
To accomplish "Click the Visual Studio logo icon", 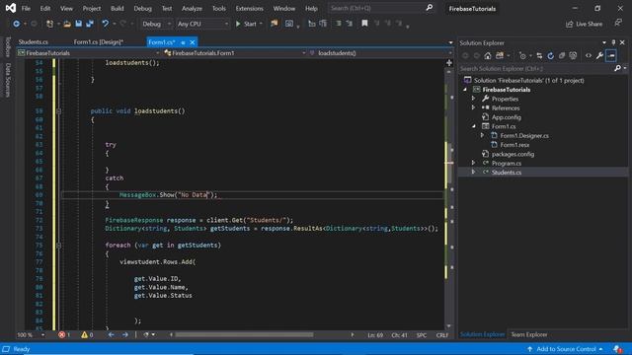I will (11, 8).
